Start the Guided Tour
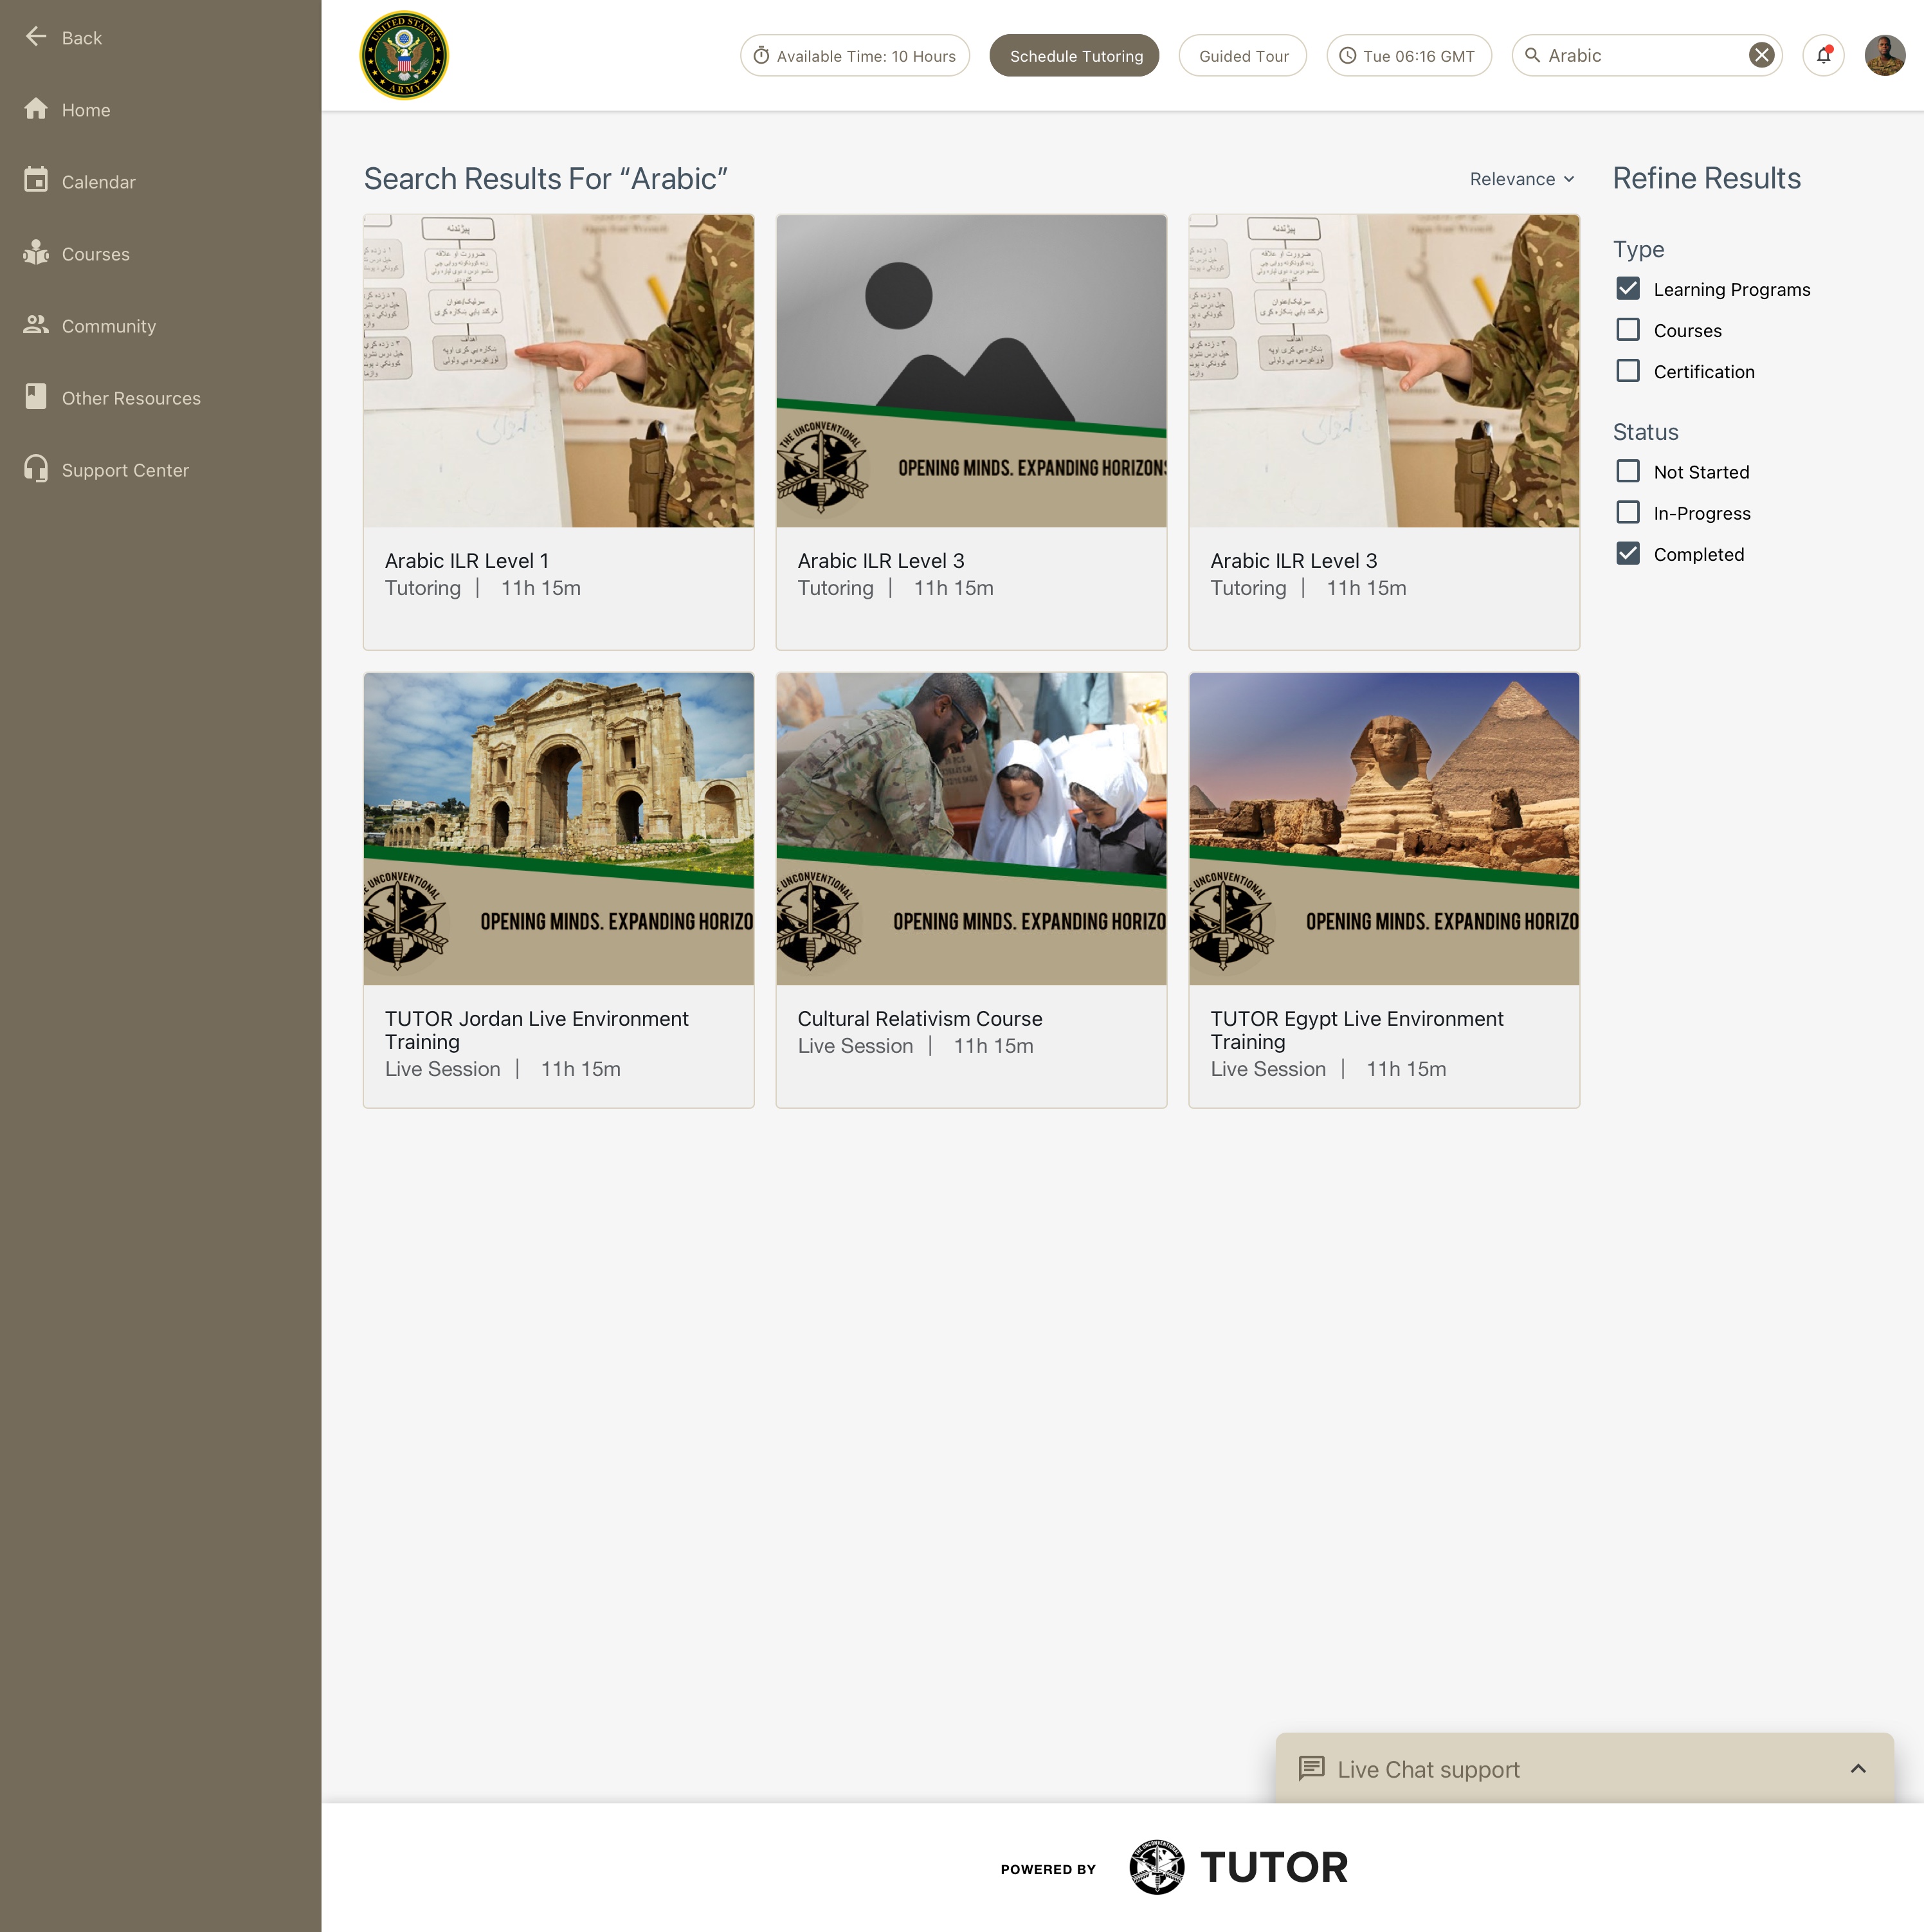Screen dimensions: 1924x1932 pos(1242,55)
